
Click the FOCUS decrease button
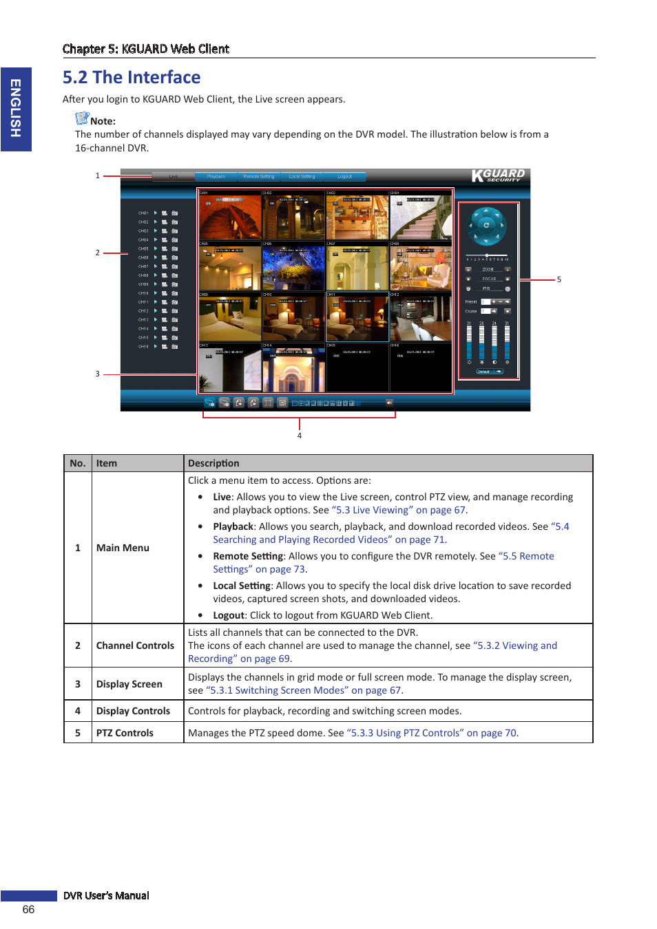click(x=468, y=279)
